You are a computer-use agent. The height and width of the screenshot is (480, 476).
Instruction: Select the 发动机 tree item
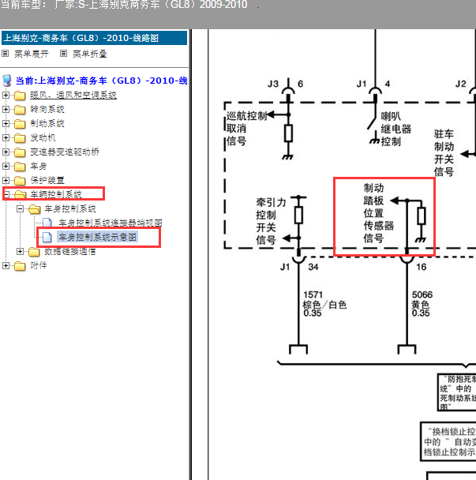pyautogui.click(x=43, y=137)
